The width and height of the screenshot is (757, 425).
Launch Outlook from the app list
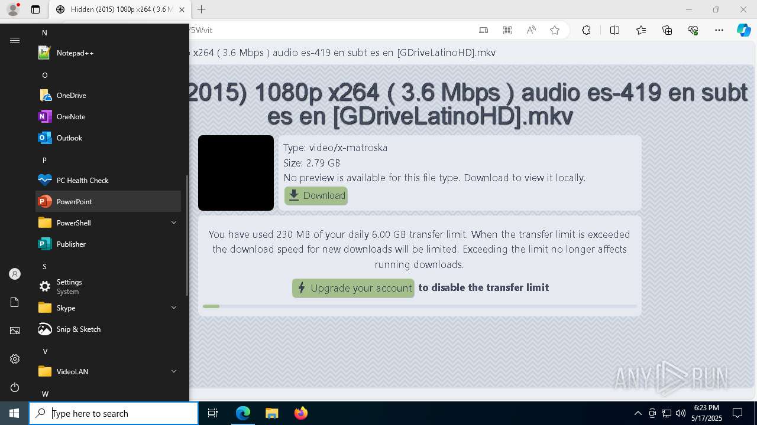108,138
